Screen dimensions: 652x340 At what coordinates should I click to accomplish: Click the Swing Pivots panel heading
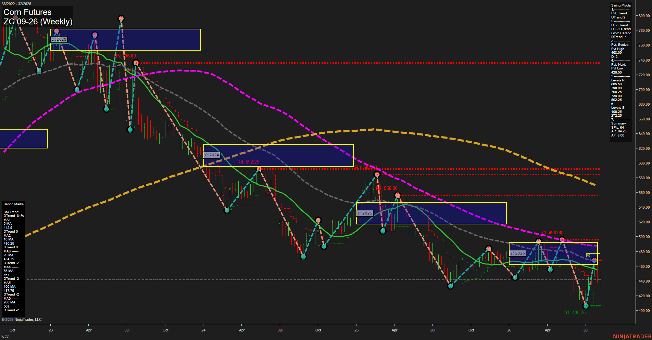[621, 5]
